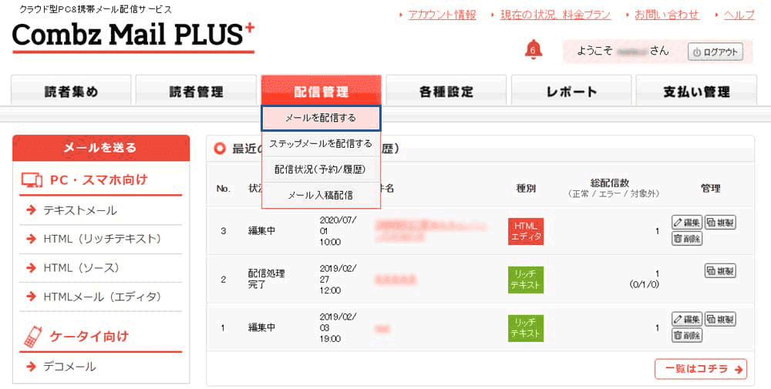Click the リッチテキスト green badge in row 1
The image size is (771, 389).
click(526, 327)
